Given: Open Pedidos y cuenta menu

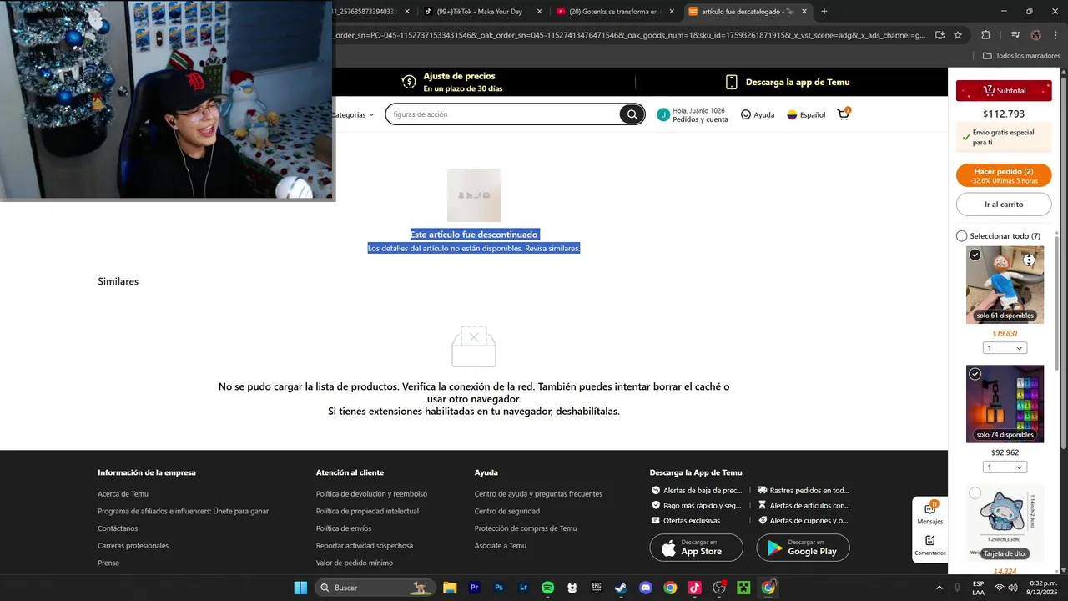Looking at the screenshot, I should coord(700,119).
